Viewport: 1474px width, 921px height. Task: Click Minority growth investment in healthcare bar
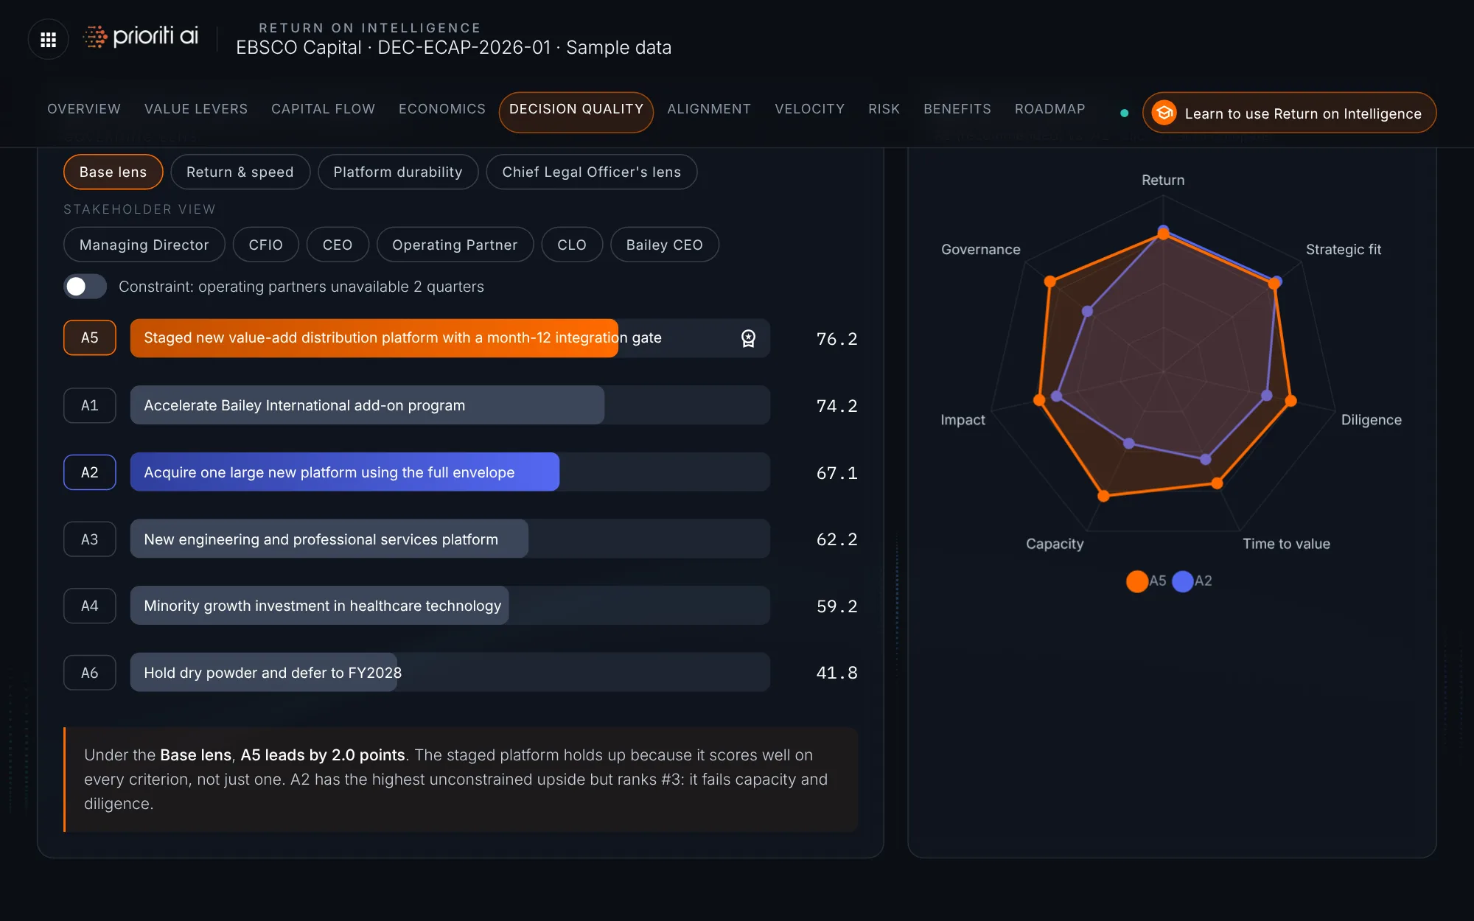tap(450, 606)
